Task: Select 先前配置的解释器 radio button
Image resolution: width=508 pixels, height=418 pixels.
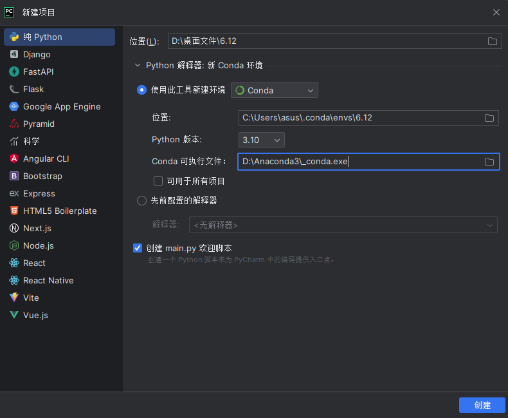Action: pyautogui.click(x=141, y=200)
